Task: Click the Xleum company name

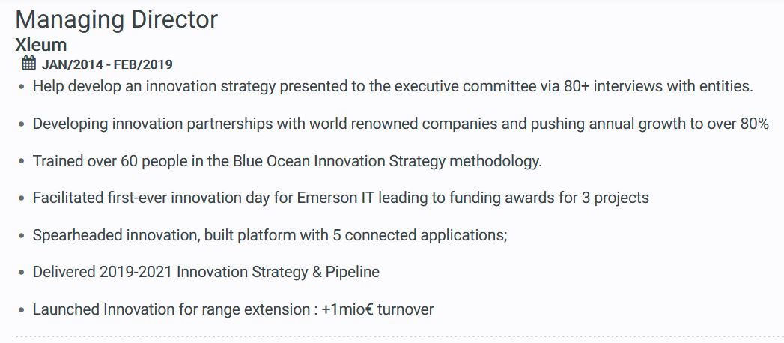Action: coord(41,45)
